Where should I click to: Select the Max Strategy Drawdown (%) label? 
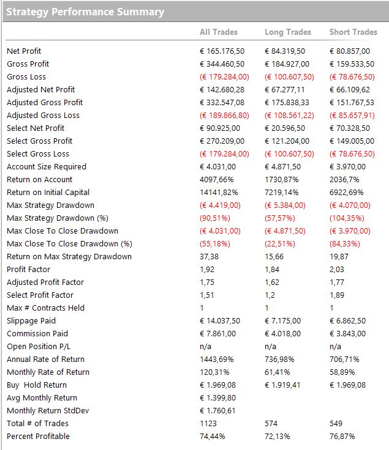pos(58,218)
